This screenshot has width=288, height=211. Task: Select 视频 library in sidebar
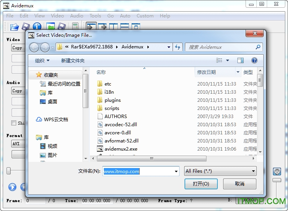click(49, 146)
